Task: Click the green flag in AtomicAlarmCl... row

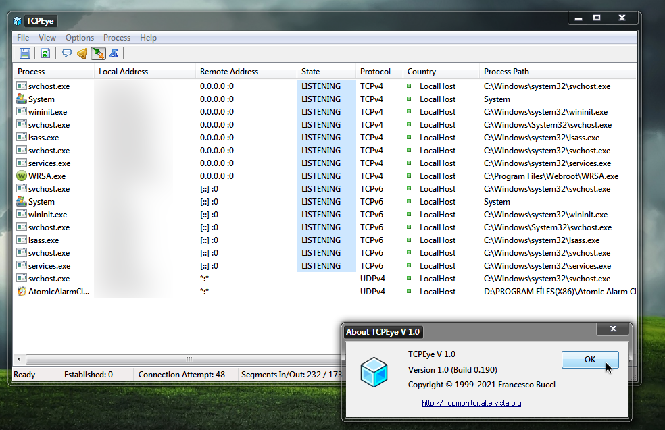Action: click(409, 291)
